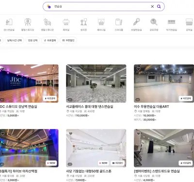Open the 날짜/시간 선택 date and time filter

point(15,40)
